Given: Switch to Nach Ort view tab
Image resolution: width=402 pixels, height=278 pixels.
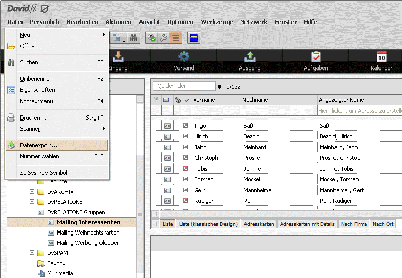Looking at the screenshot, I should [x=383, y=224].
